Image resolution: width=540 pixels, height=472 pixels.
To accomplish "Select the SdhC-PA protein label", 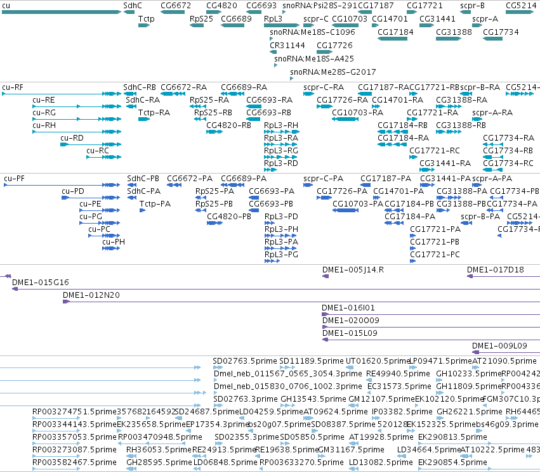I will pos(144,191).
